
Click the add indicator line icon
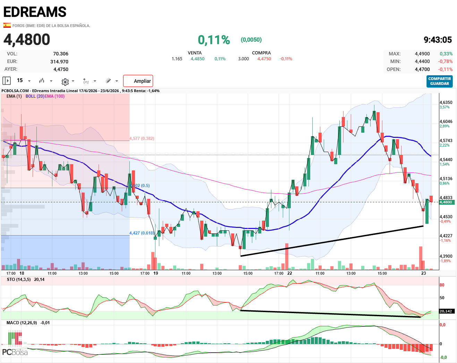coord(86,81)
